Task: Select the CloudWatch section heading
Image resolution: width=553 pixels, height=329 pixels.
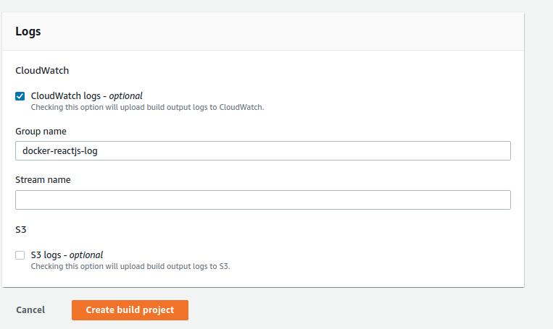Action: click(x=42, y=71)
